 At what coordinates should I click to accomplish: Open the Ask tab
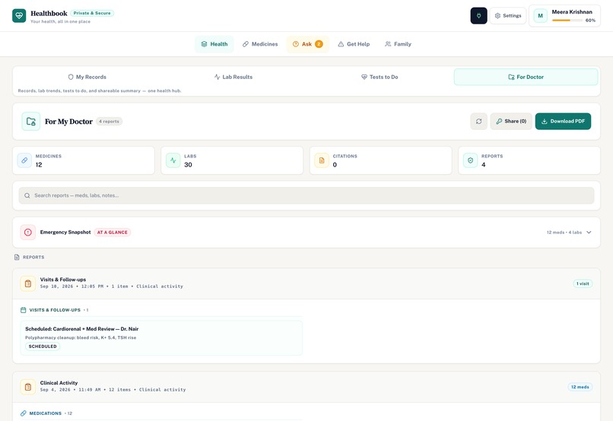click(x=308, y=44)
